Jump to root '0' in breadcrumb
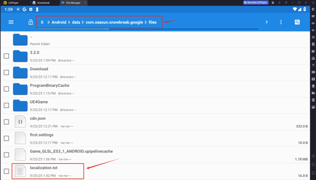 [x=42, y=22]
